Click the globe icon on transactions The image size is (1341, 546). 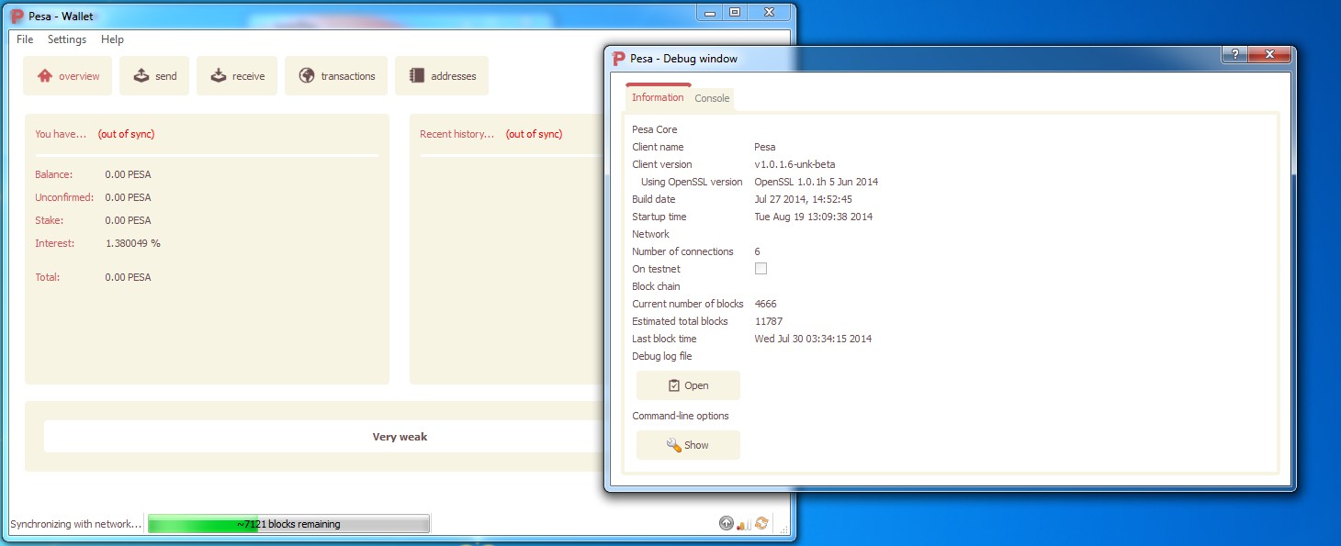(x=307, y=76)
